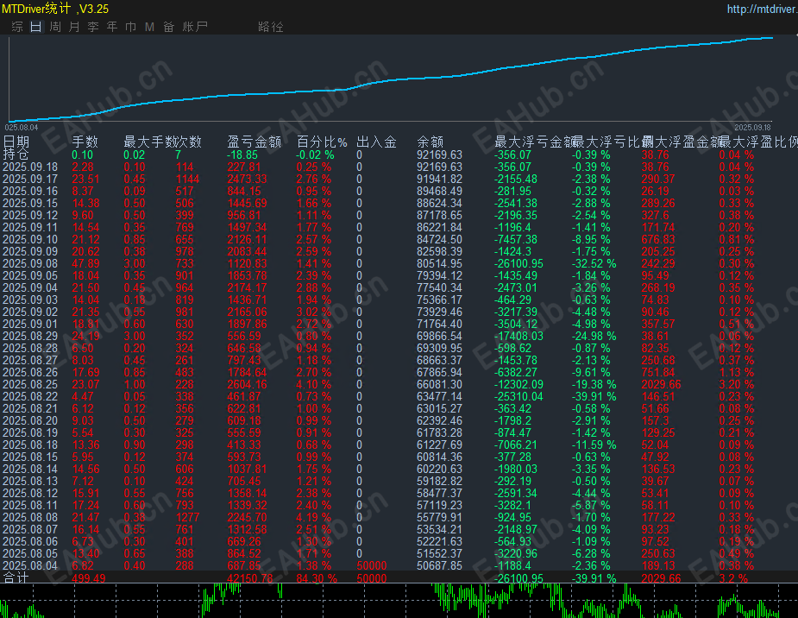The image size is (798, 618).
Task: Open the 币 currency tab
Action: (x=131, y=27)
